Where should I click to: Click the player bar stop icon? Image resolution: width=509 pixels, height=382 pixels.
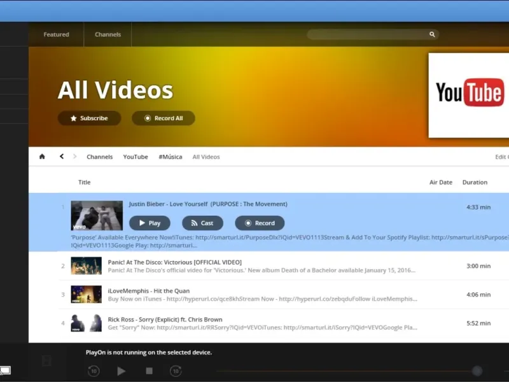pos(149,371)
